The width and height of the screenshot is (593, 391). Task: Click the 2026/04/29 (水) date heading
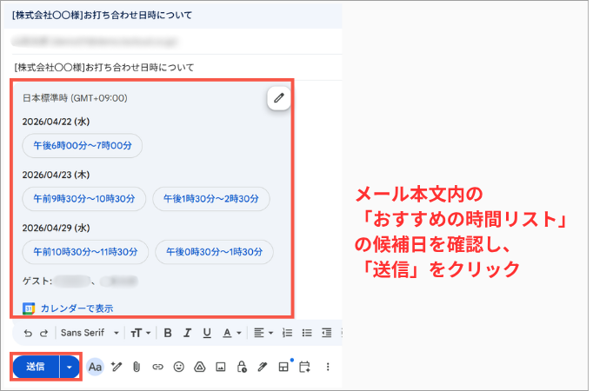coord(56,229)
